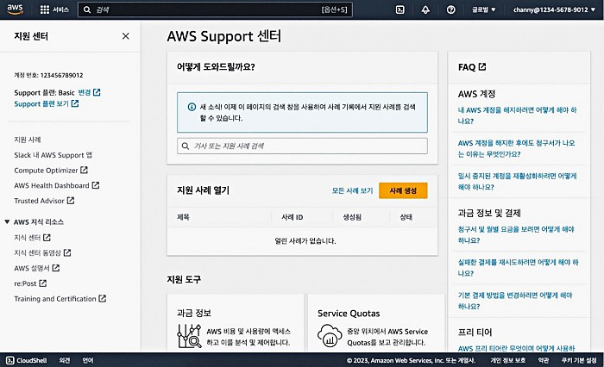This screenshot has width=604, height=367.
Task: Collapse the AWS 지식 리소스 section
Action: (x=8, y=221)
